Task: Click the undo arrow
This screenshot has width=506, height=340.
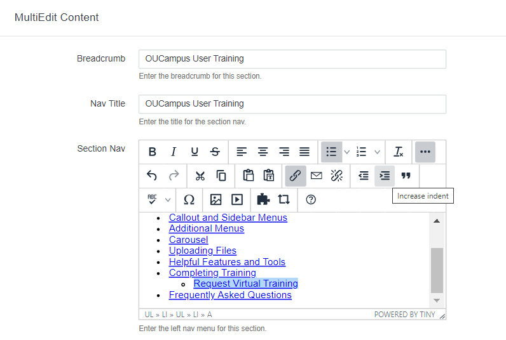Action: pos(152,176)
